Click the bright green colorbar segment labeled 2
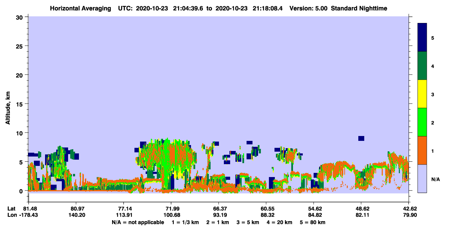This screenshot has height=232, width=454. pos(422,122)
